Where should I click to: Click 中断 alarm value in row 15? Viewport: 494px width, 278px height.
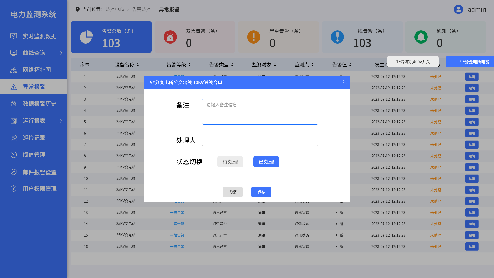click(340, 235)
